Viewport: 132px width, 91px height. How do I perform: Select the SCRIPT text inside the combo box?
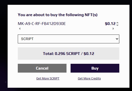27,39
